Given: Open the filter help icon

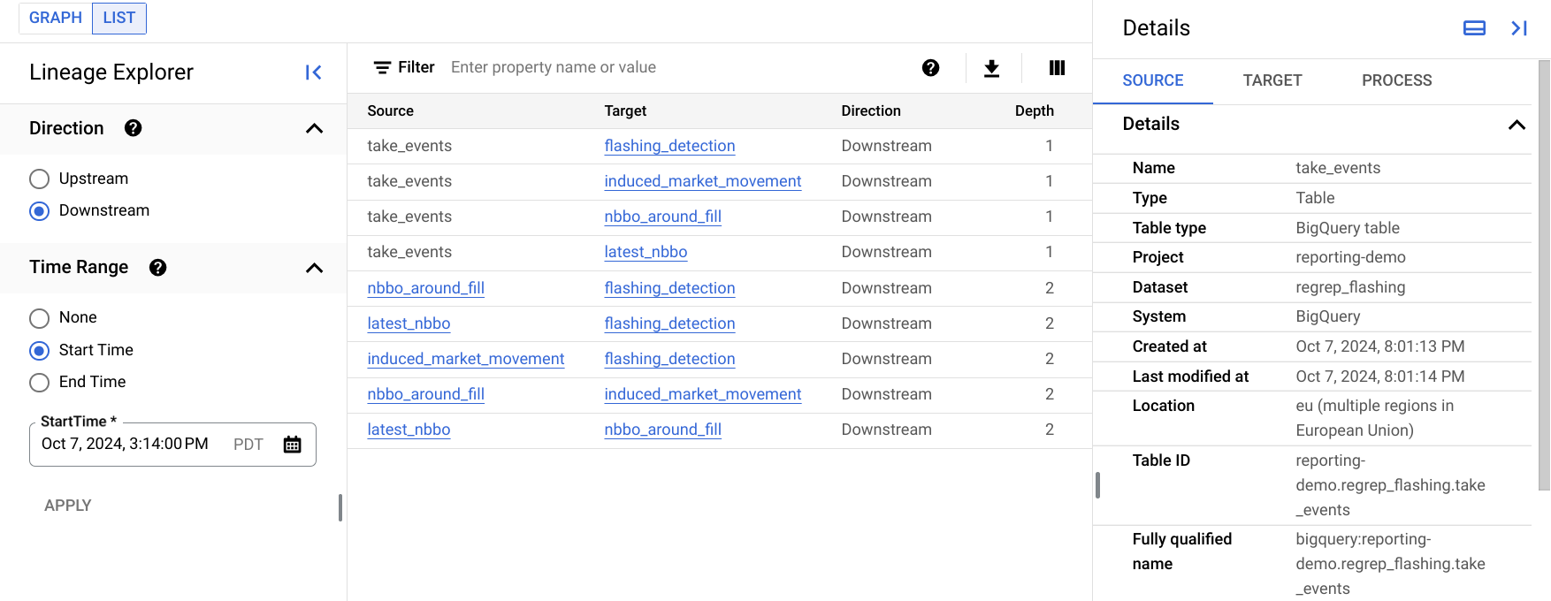Looking at the screenshot, I should [x=930, y=68].
